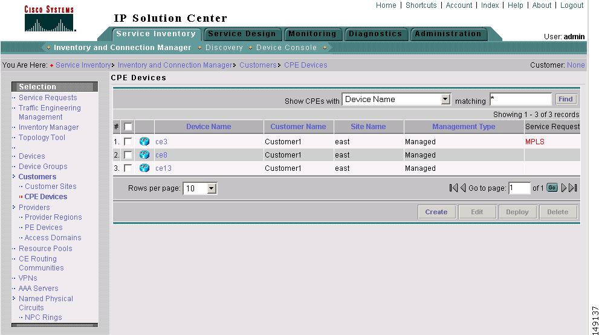Expand the Providers tree section
Screen dimensions: 599x335
(14, 207)
